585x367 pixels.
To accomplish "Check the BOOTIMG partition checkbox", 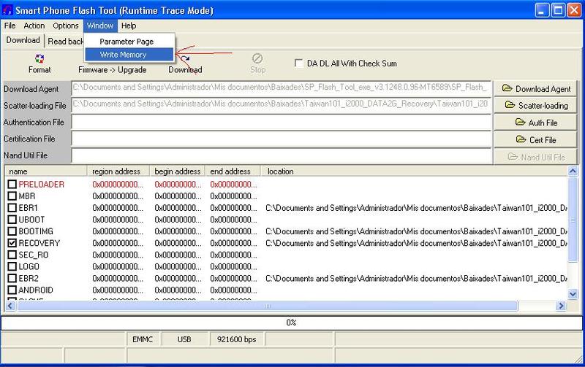I will [12, 231].
